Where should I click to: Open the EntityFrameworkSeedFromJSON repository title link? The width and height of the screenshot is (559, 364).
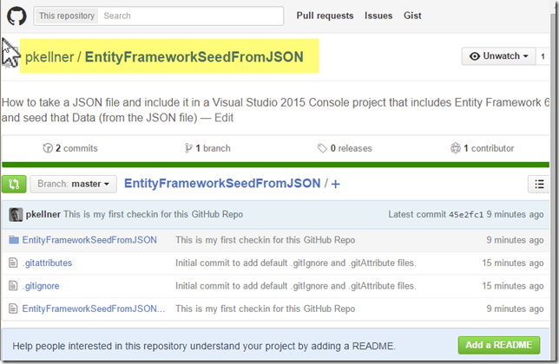pos(194,57)
